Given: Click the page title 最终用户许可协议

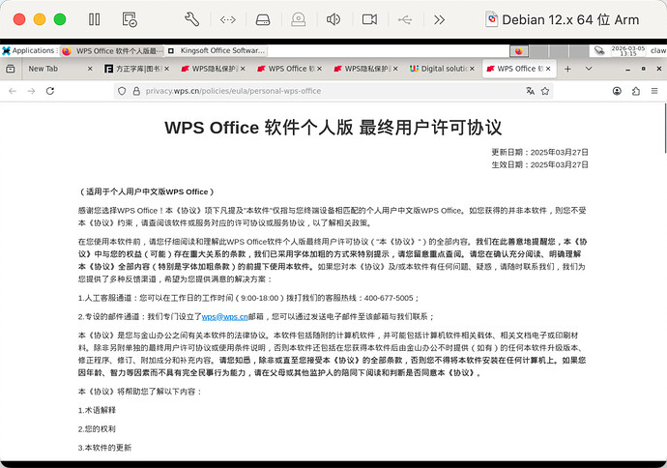Looking at the screenshot, I should (430, 128).
